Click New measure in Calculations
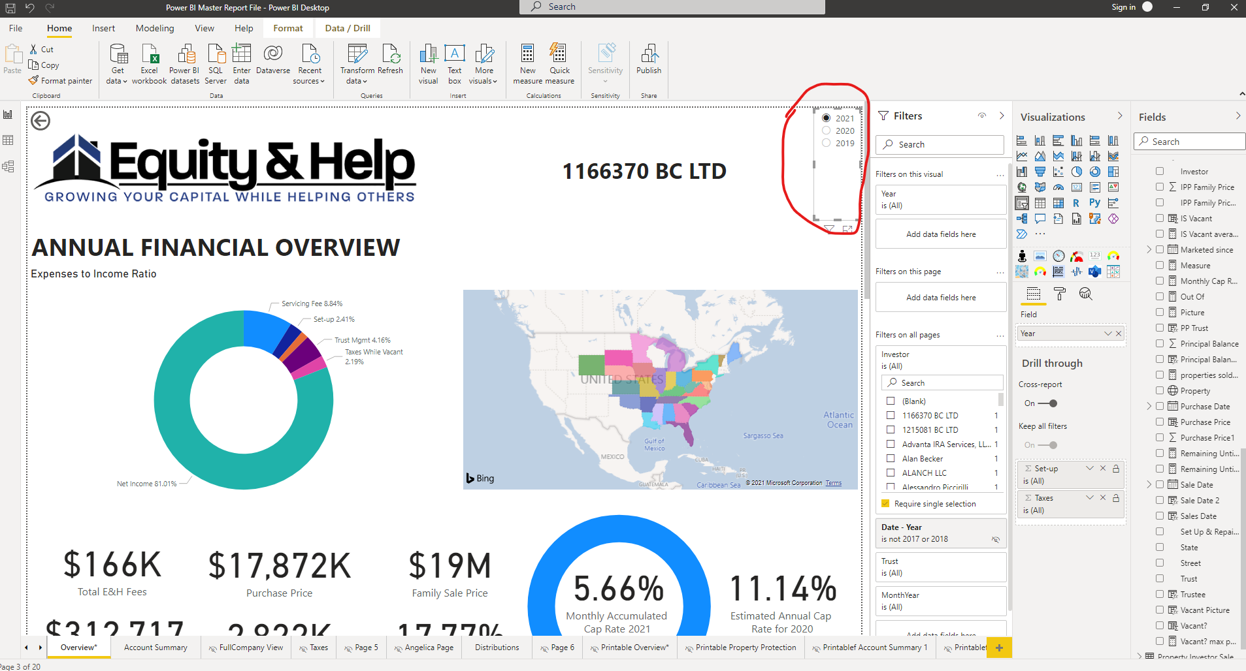The width and height of the screenshot is (1246, 671). 528,64
